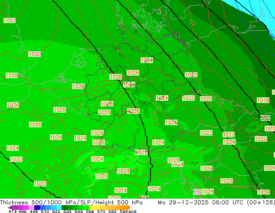Screen dimensions: 275x213
Task: Select legend value 510
Action: pos(45,211)
